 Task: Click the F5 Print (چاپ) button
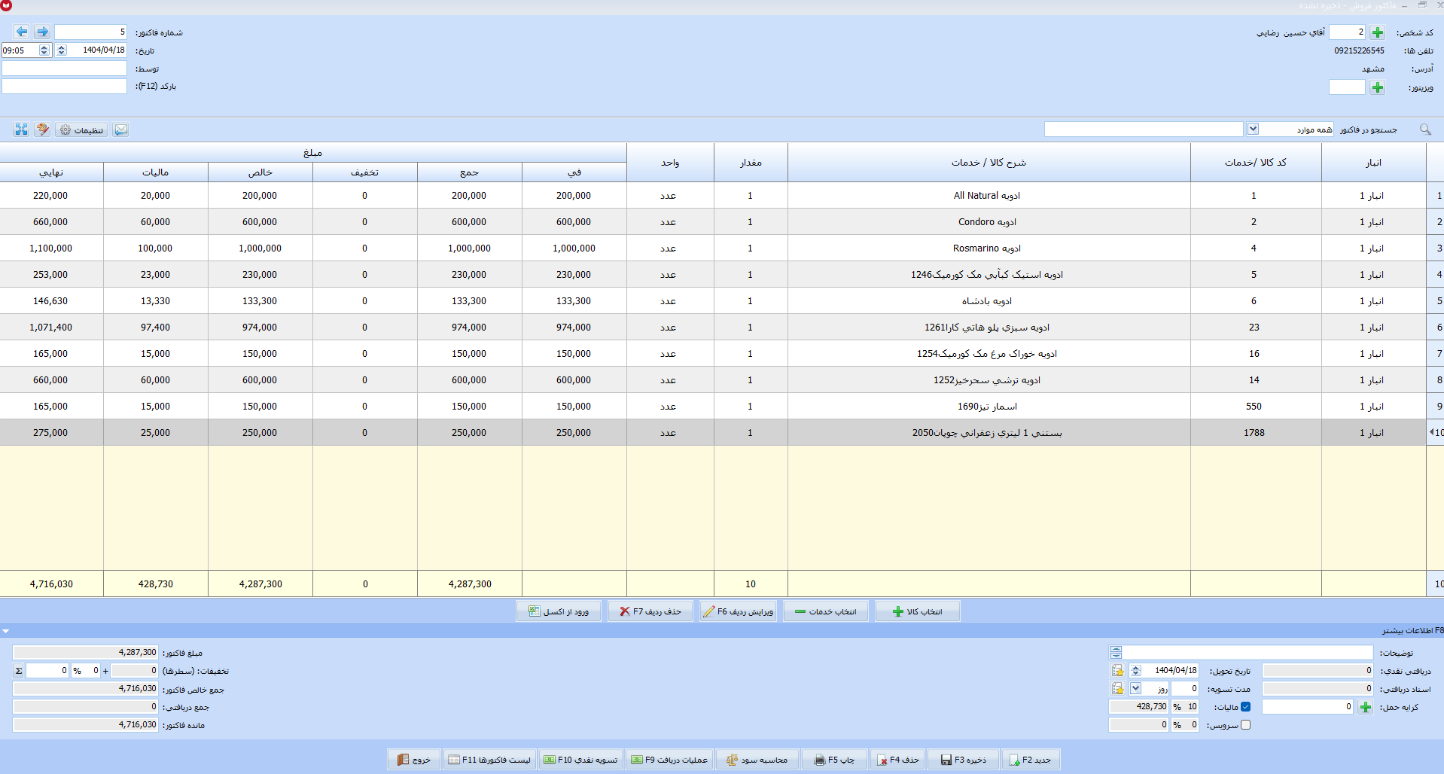pos(834,760)
